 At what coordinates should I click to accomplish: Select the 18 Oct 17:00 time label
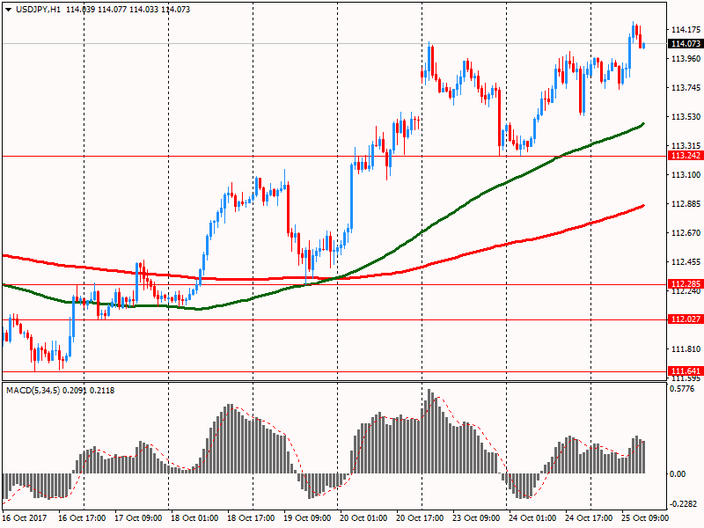[251, 517]
